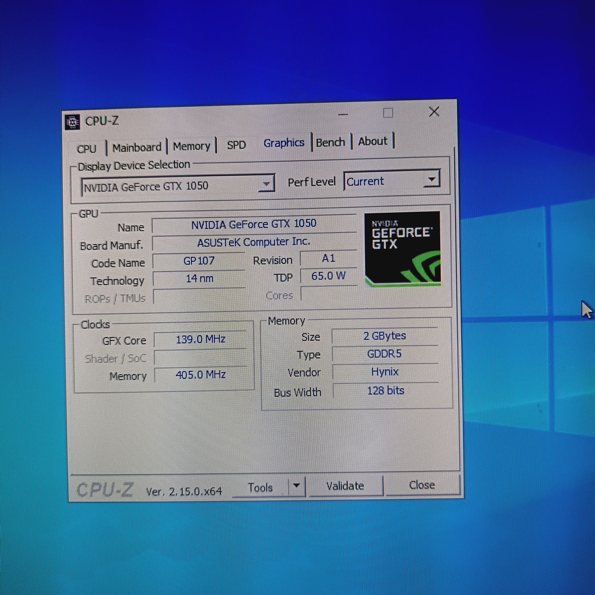Open the SPD tab

point(236,145)
